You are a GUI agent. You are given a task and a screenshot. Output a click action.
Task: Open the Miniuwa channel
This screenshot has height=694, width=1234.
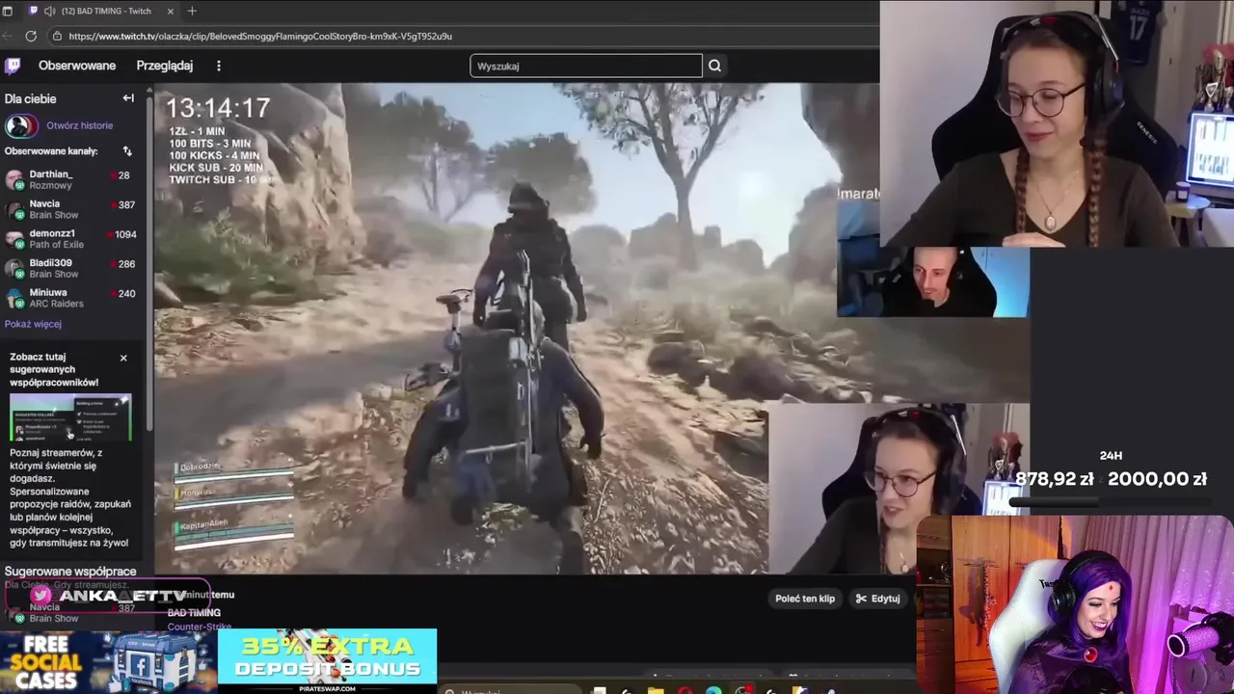click(72, 298)
